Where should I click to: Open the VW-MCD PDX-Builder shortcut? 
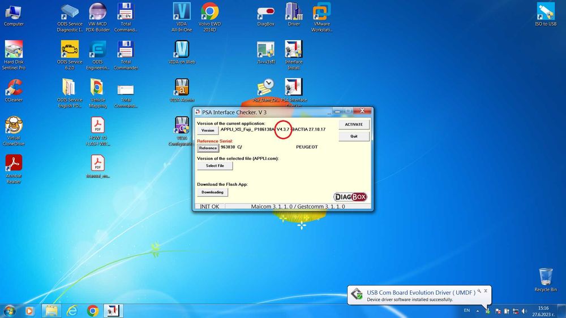(x=97, y=18)
